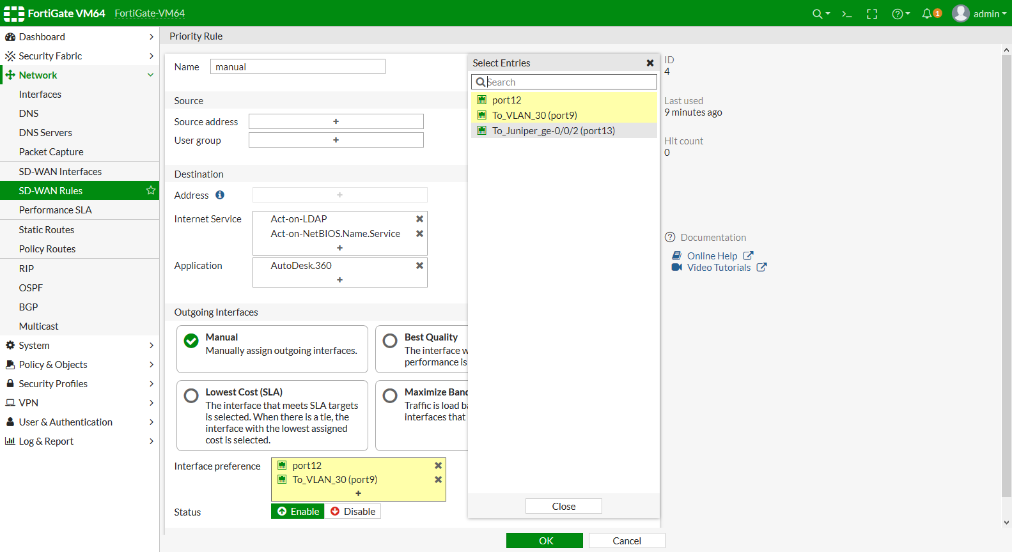Expand the Log & Report menu

[79, 441]
